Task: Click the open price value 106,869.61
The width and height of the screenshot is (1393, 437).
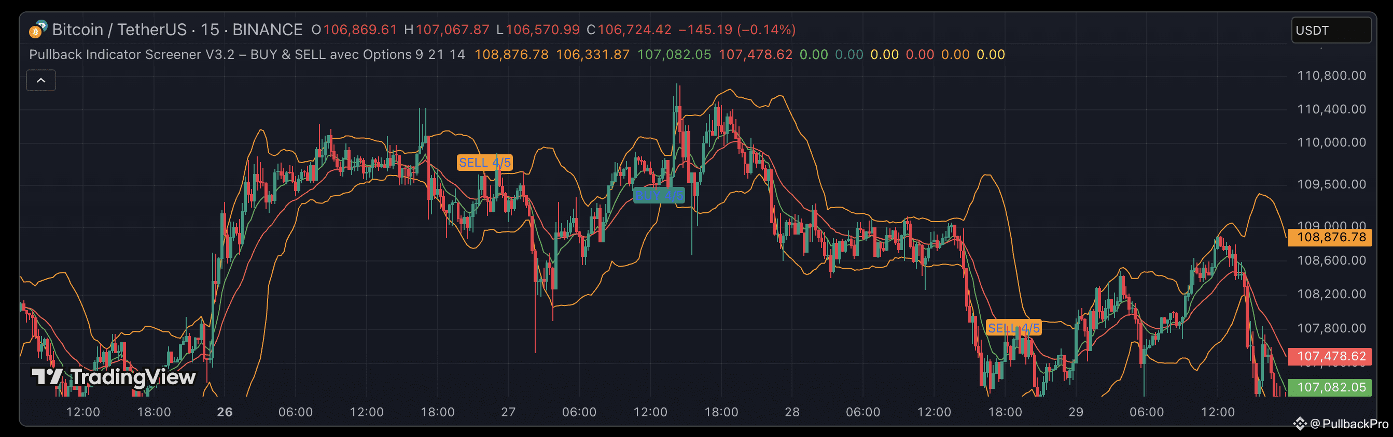Action: click(360, 30)
